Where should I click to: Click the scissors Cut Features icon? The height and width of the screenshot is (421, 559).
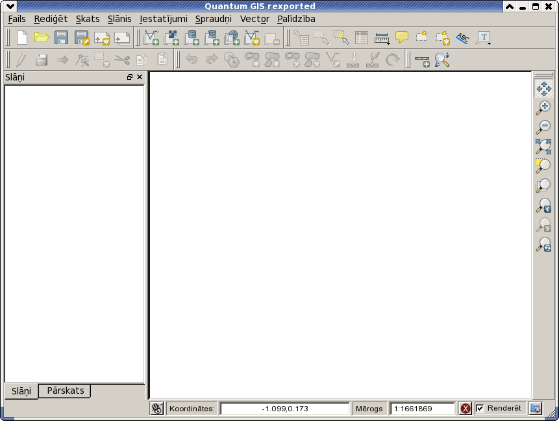coord(122,60)
